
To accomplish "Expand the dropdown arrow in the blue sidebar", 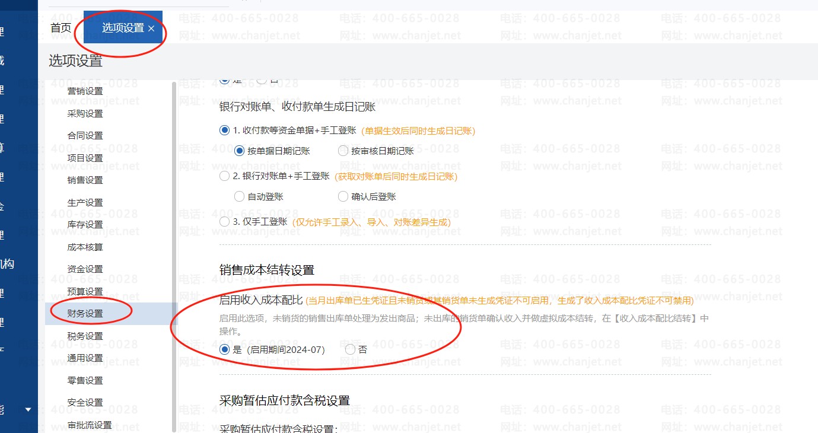I will click(x=28, y=409).
